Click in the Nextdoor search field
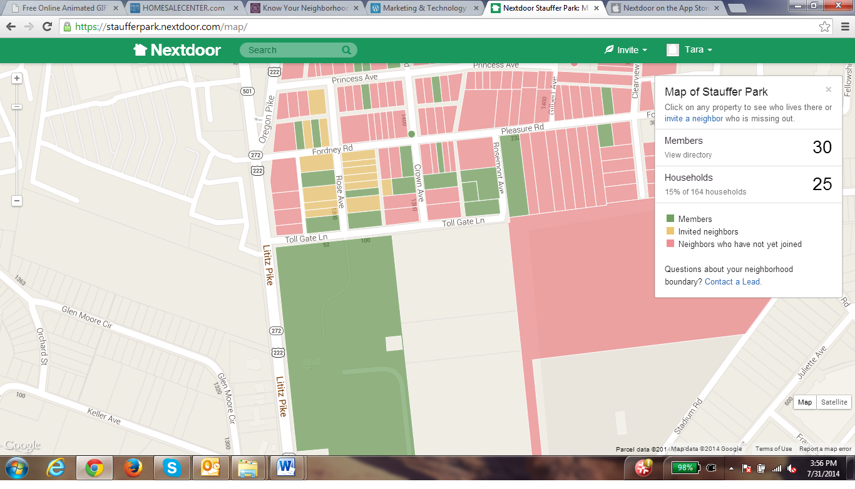The height and width of the screenshot is (489, 855). pos(291,50)
